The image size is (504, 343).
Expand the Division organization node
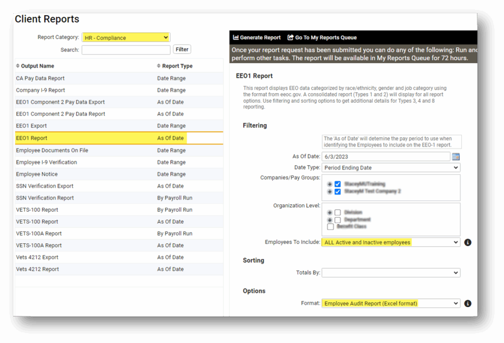click(329, 212)
